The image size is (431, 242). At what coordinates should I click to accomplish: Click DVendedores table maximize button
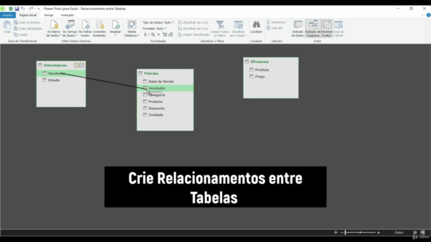(x=81, y=65)
